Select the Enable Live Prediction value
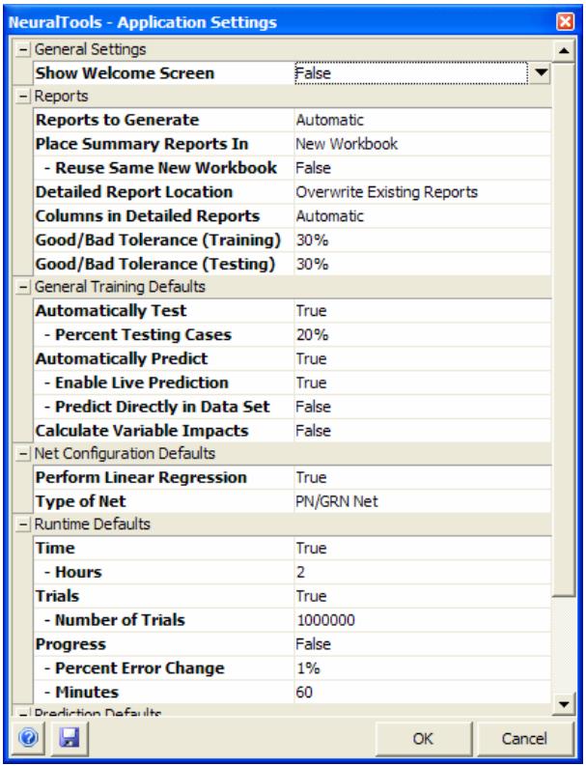Screen dimensions: 586x766 click(423, 383)
